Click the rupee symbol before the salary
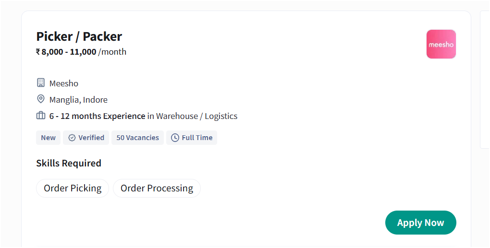This screenshot has height=248, width=490. [x=38, y=52]
